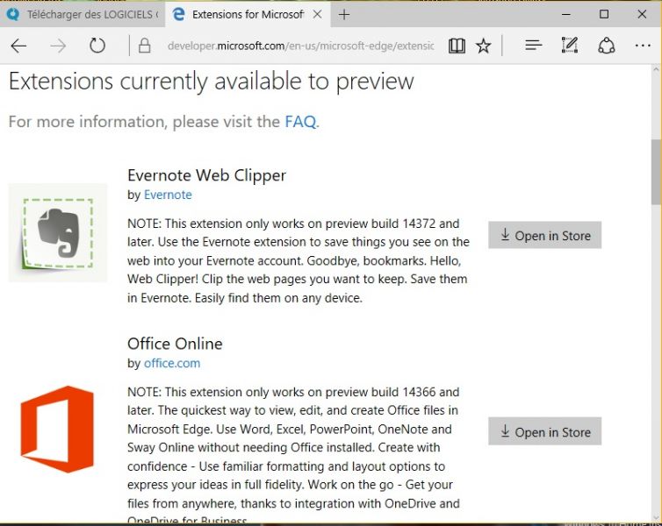Viewport: 662px width, 526px height.
Task: Click the address bar URL field
Action: [300, 46]
